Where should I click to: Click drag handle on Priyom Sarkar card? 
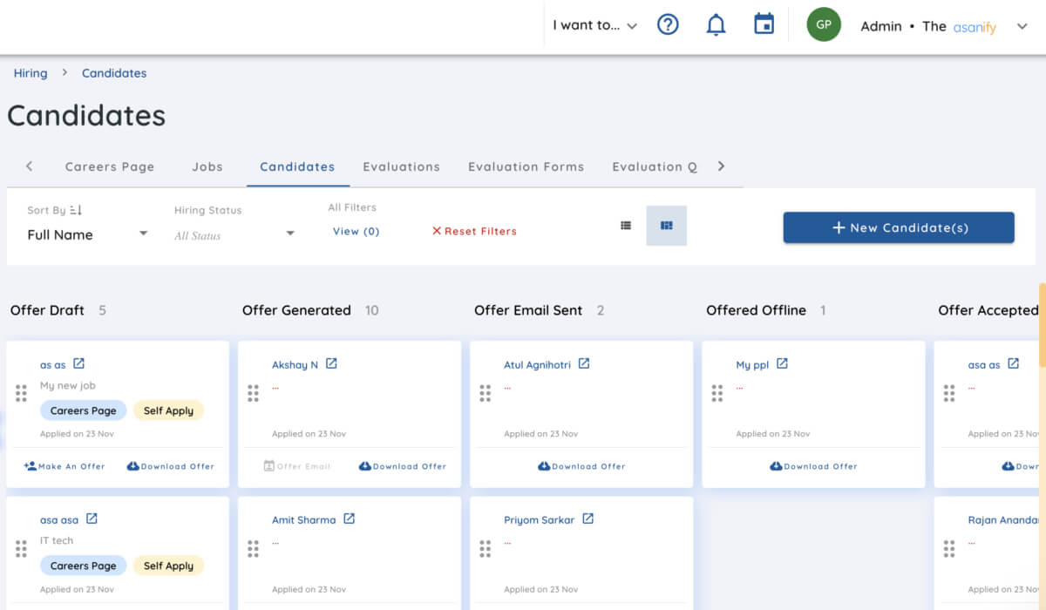[485, 548]
